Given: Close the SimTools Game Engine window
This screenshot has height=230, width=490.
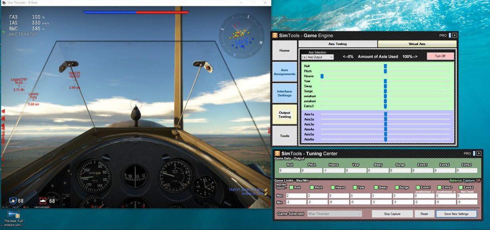Looking at the screenshot, I should click(x=454, y=35).
